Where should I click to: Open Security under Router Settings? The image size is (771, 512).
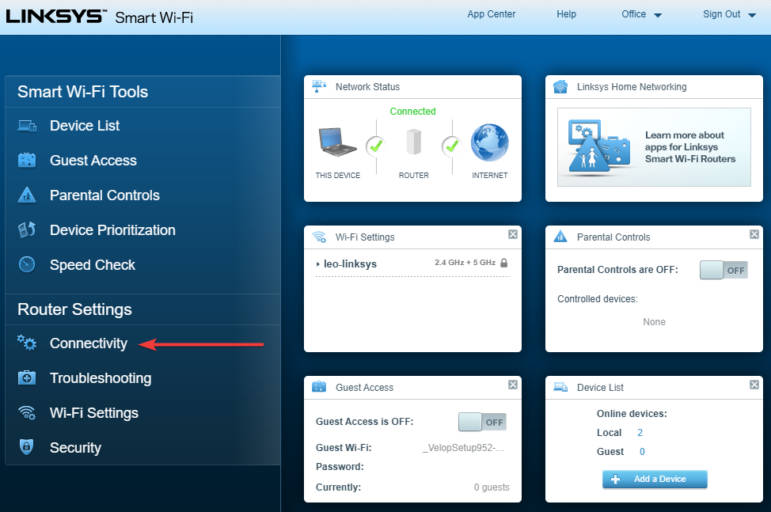(x=75, y=448)
